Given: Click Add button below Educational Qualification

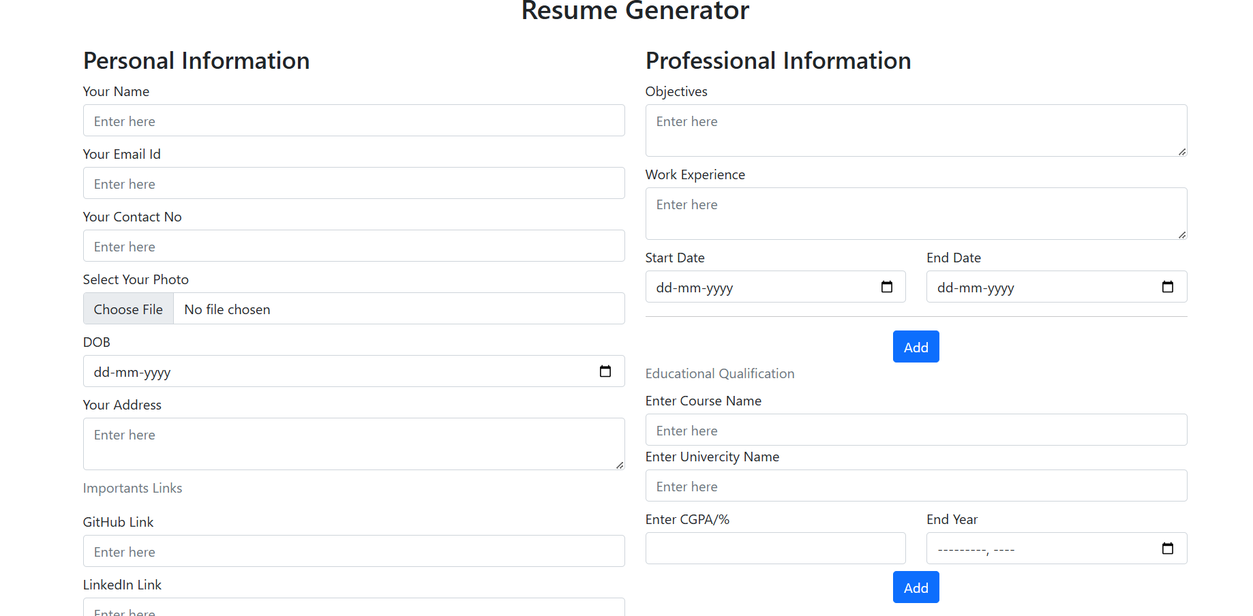Looking at the screenshot, I should pos(916,587).
